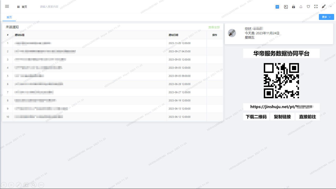Focus the 请输入搜索内容 search field
The width and height of the screenshot is (336, 189).
49,7
